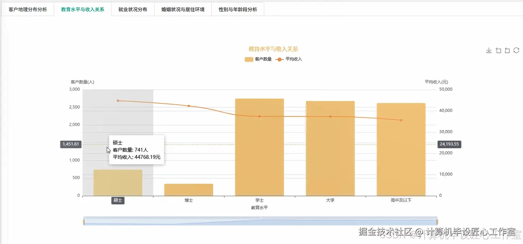Click the 博士 bar
This screenshot has height=244, width=523.
pyautogui.click(x=189, y=189)
